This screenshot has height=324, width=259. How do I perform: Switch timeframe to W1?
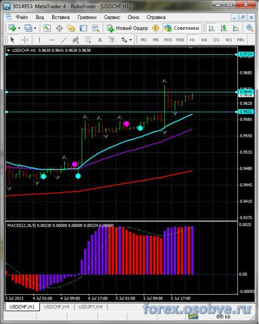229,40
